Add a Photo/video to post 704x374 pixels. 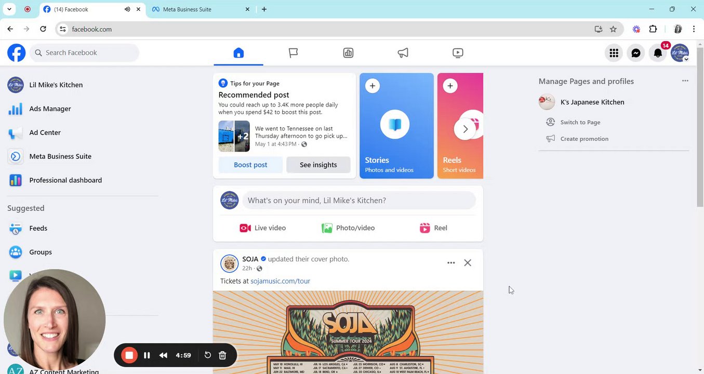point(348,228)
